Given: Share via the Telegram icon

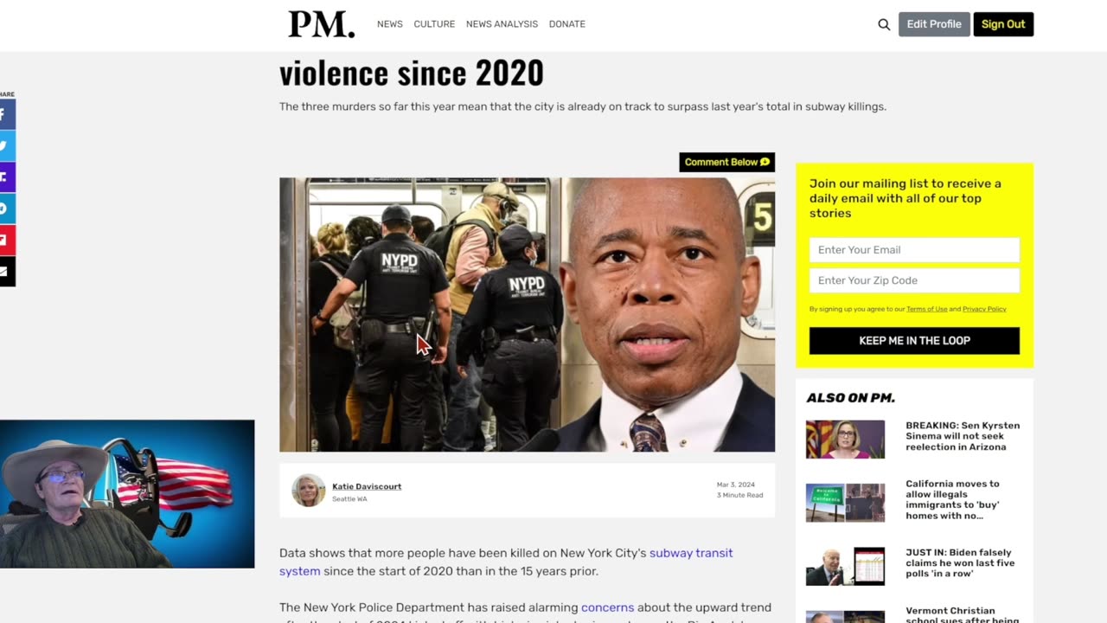Looking at the screenshot, I should coord(7,209).
